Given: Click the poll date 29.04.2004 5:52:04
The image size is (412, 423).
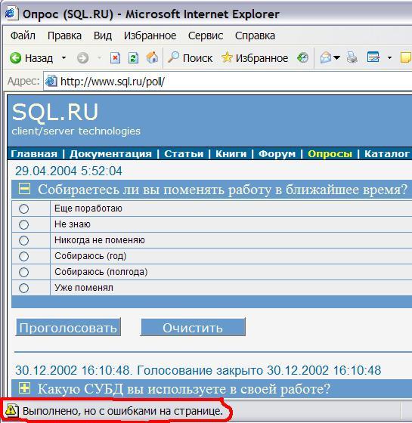Looking at the screenshot, I should (x=69, y=171).
